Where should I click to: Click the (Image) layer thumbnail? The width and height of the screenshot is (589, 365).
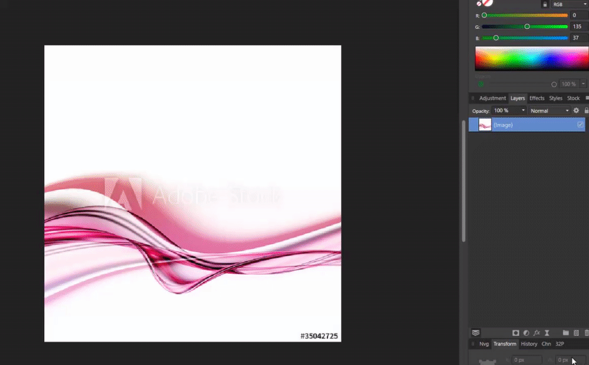click(485, 125)
